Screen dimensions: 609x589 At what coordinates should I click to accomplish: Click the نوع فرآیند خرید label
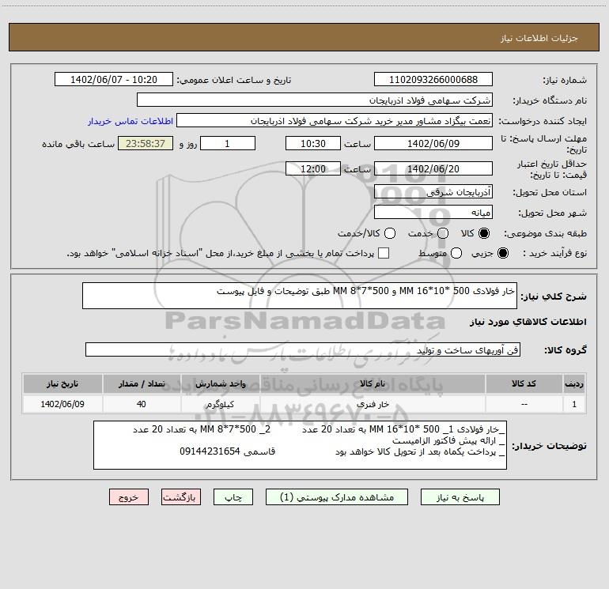coord(554,253)
